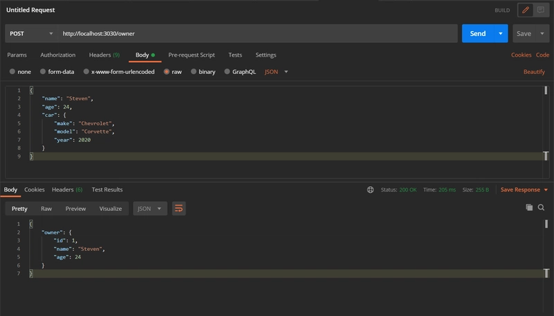
Task: Copy response using the copy icon
Action: [x=529, y=207]
